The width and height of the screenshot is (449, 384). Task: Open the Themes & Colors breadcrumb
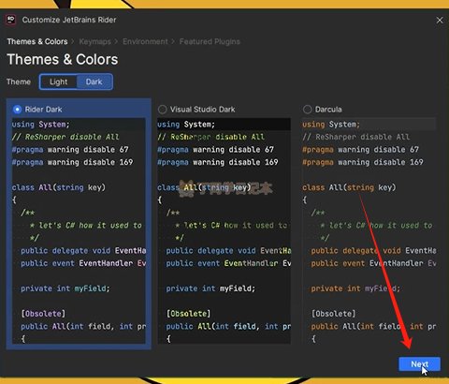37,41
